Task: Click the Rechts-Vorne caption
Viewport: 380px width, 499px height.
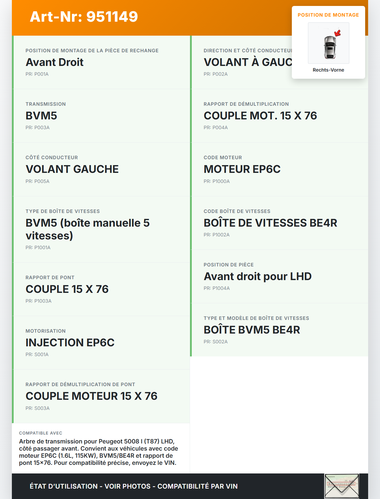Action: 328,70
